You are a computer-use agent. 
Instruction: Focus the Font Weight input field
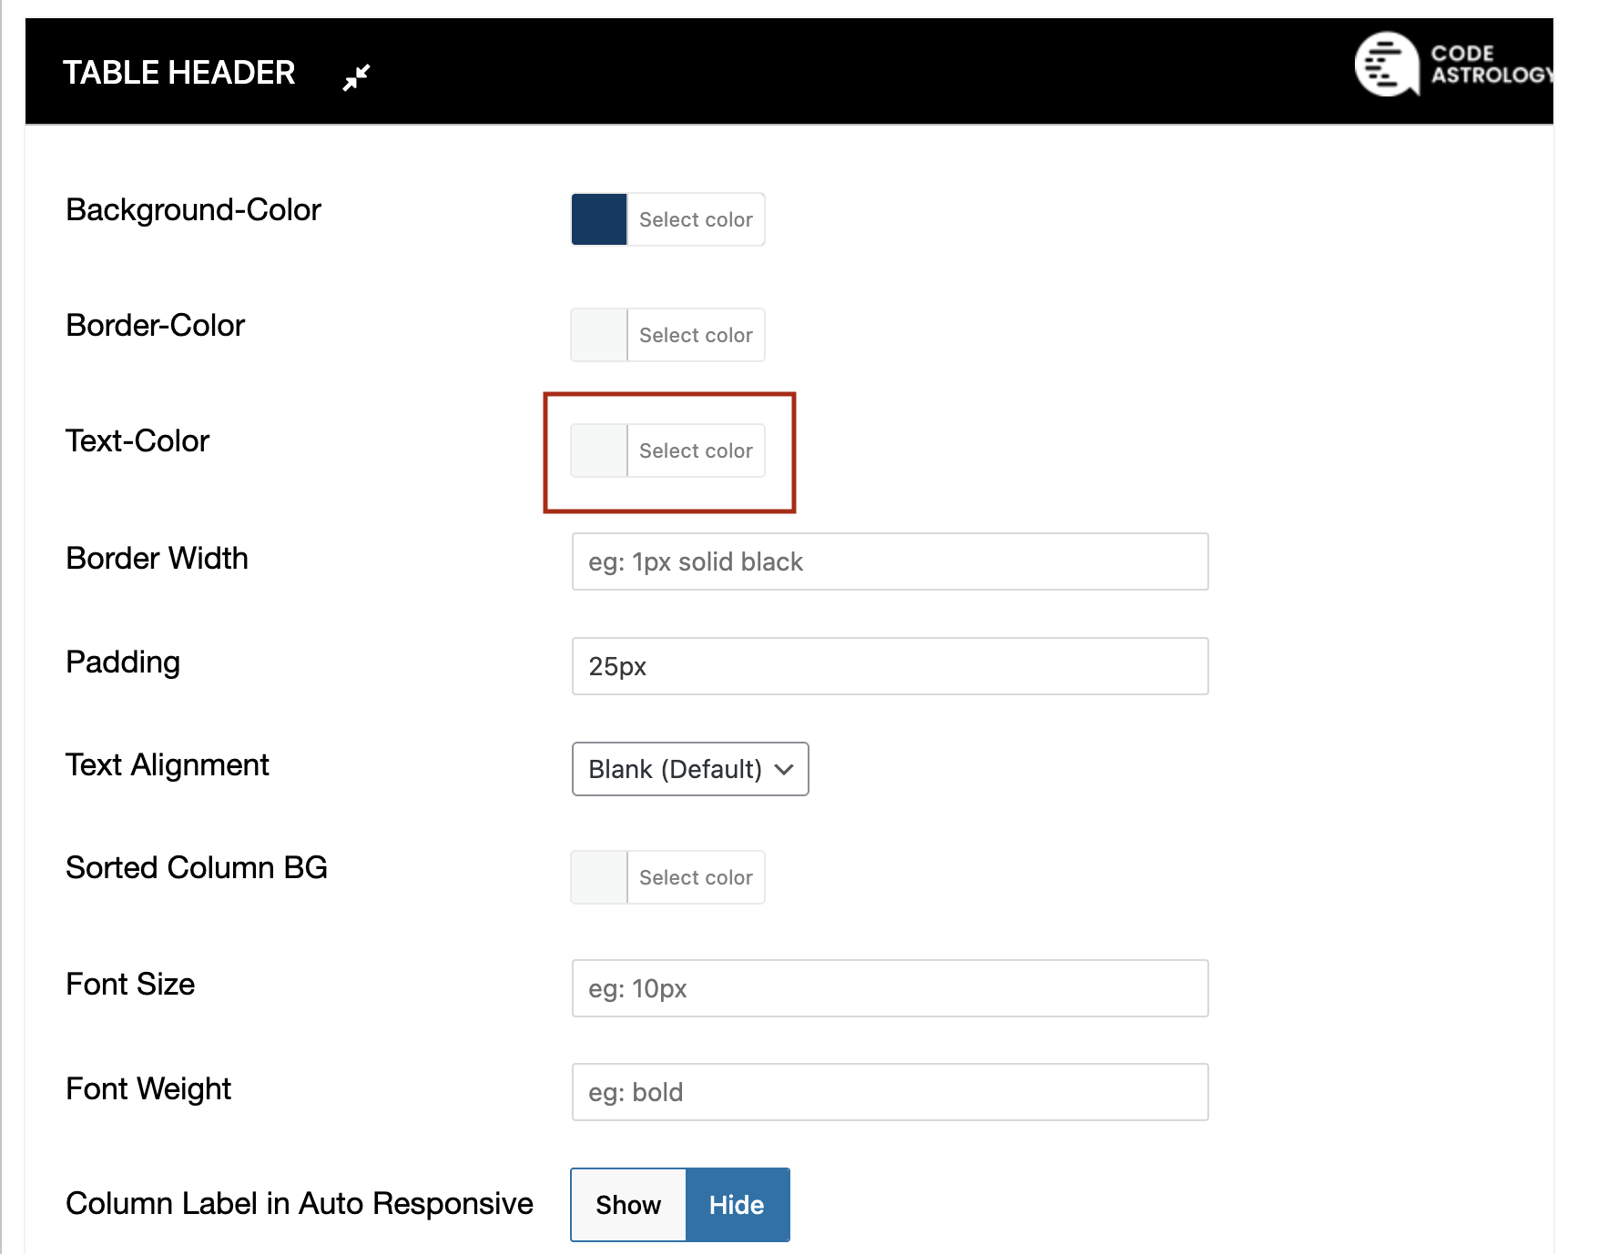pyautogui.click(x=890, y=1092)
